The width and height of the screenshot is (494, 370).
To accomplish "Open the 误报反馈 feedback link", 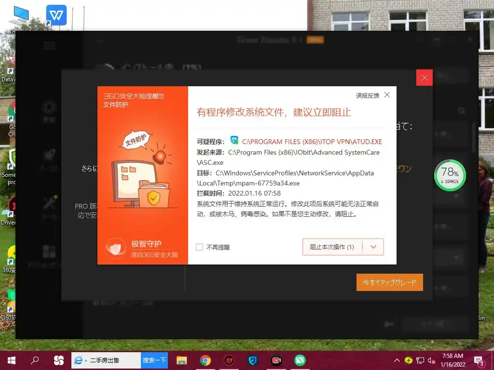I will (367, 96).
